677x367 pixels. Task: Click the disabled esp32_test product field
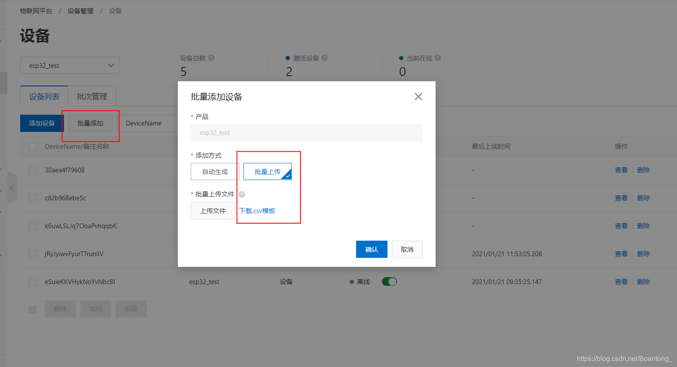click(x=307, y=133)
